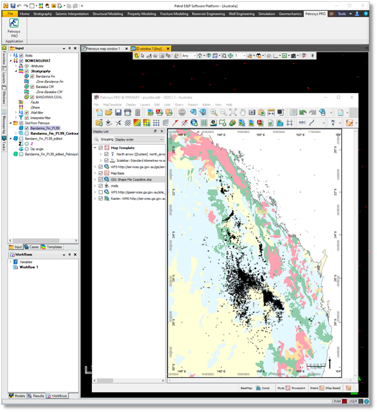Click the polygon add layer icon
Screen dimensions: 377x412
(223, 123)
